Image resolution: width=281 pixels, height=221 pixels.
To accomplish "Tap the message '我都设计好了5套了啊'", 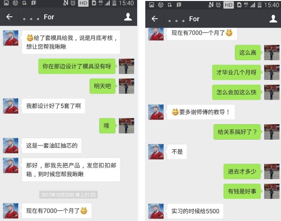I will coord(53,106).
